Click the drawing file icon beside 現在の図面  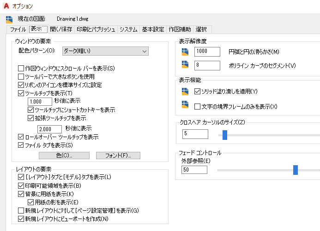click(x=9, y=19)
